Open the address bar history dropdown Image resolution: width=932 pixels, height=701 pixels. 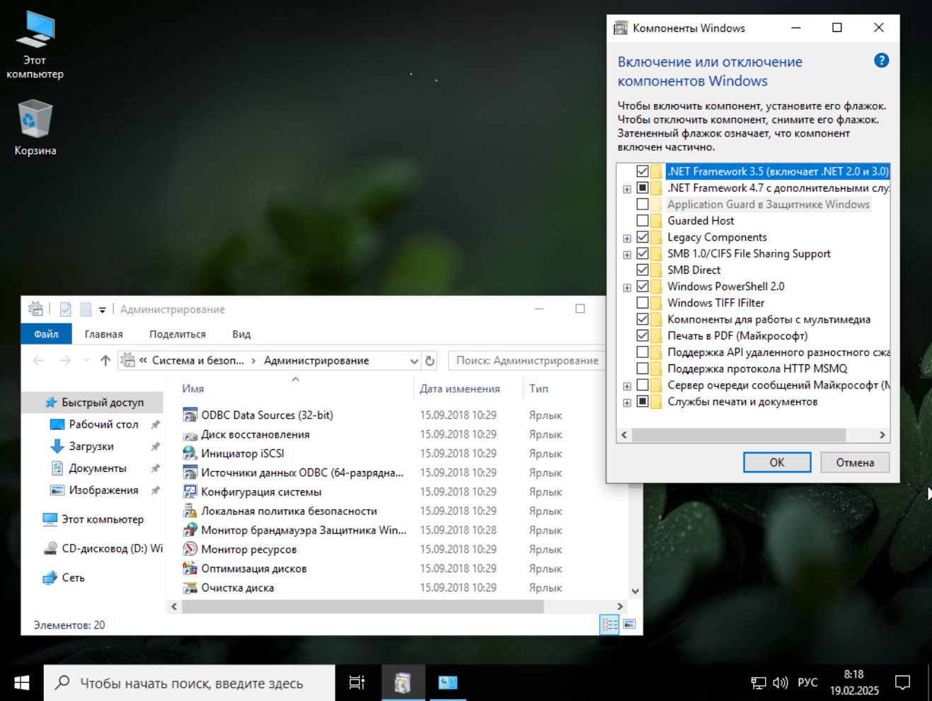coord(413,360)
